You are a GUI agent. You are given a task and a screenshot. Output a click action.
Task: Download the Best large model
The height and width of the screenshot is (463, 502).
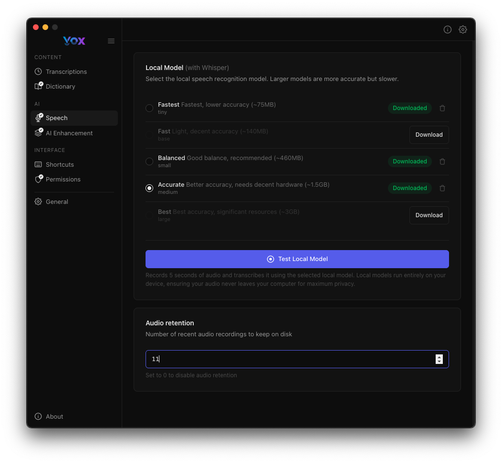click(x=429, y=215)
